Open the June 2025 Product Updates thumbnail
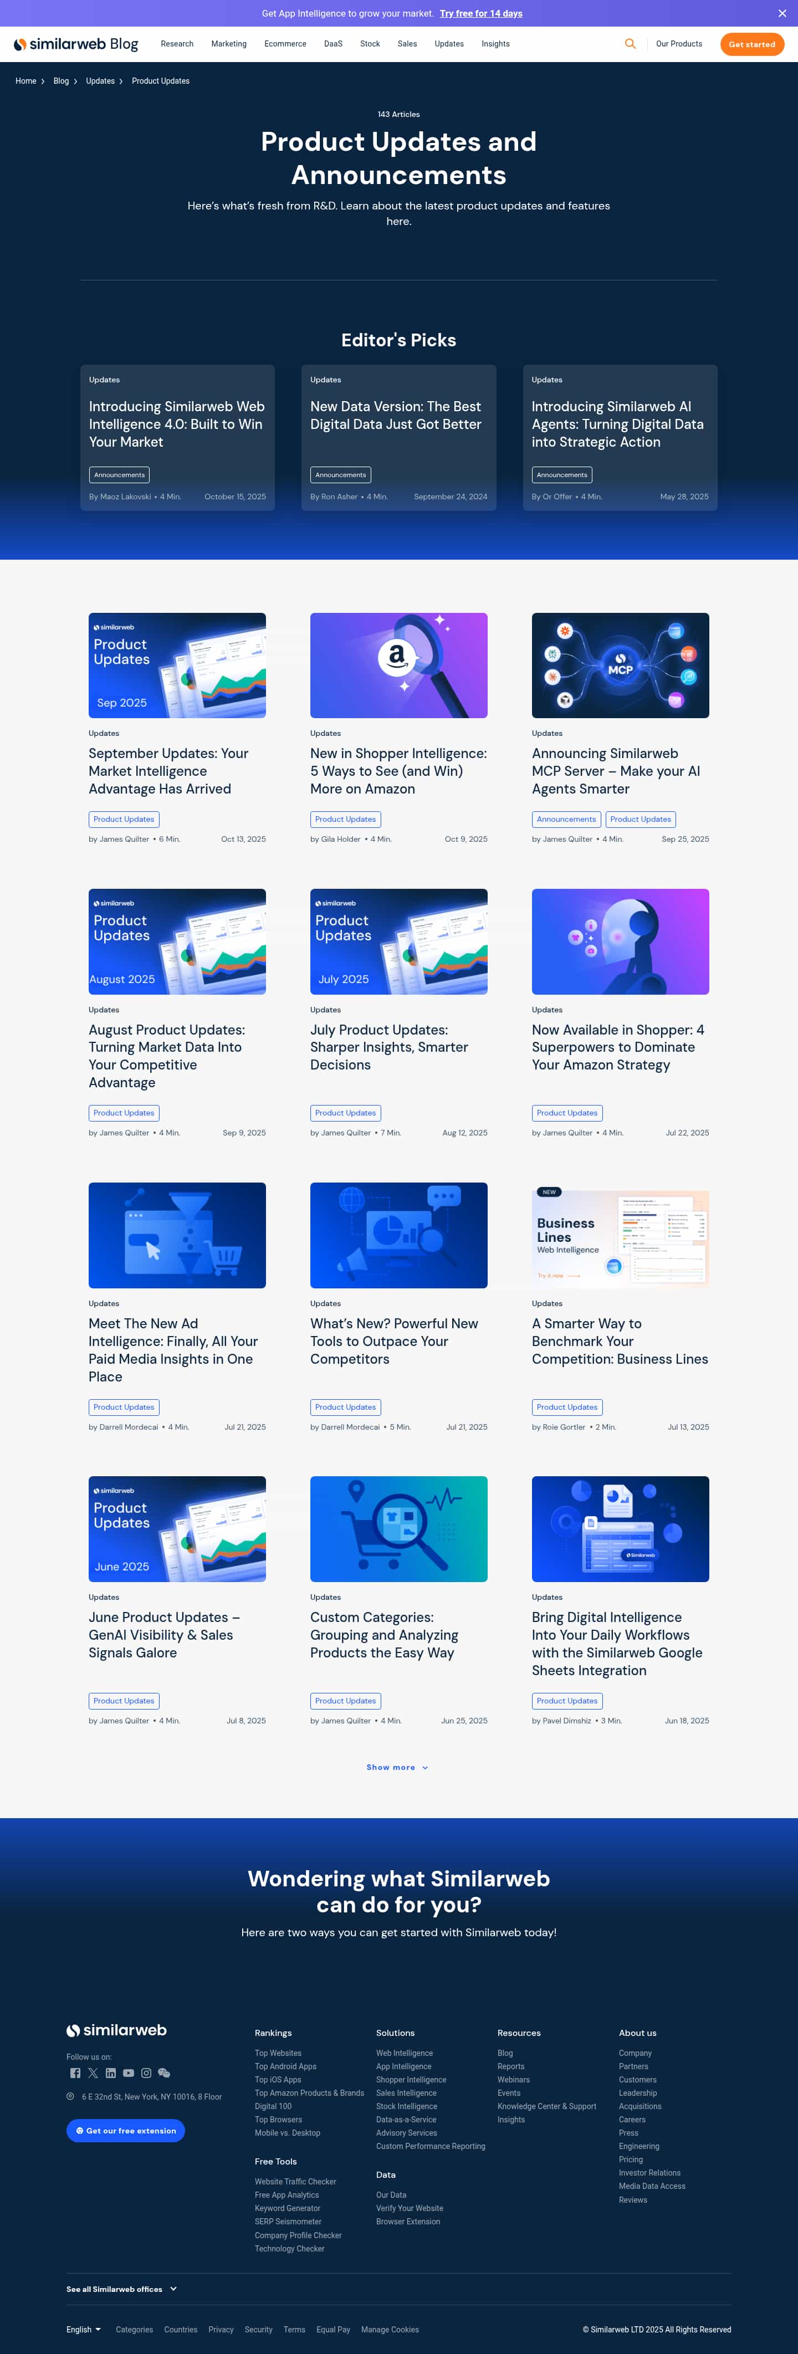 pyautogui.click(x=177, y=1529)
